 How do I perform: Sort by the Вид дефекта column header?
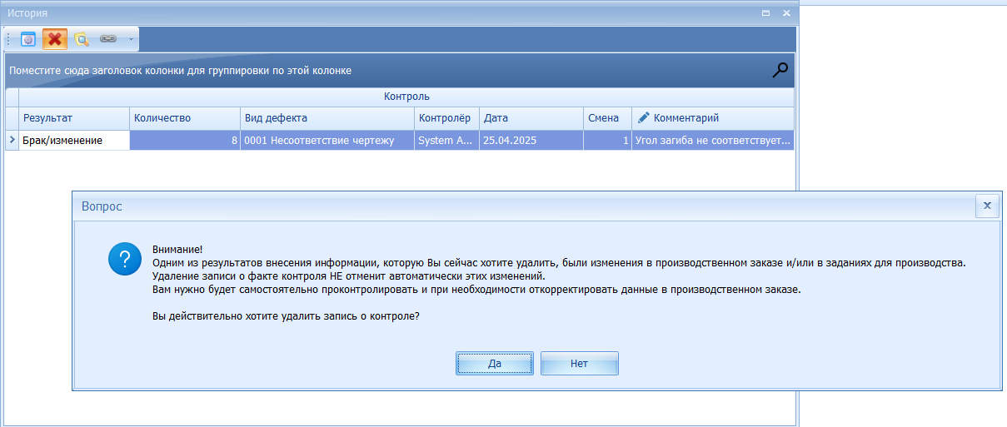click(327, 118)
